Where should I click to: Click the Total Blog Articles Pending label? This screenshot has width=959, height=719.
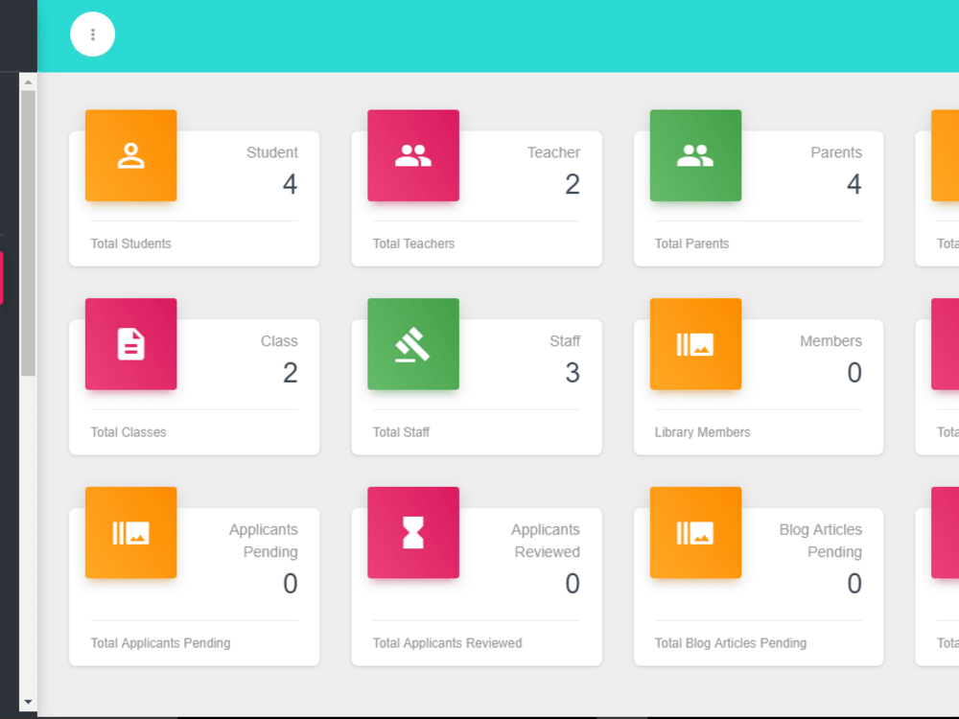coord(730,643)
